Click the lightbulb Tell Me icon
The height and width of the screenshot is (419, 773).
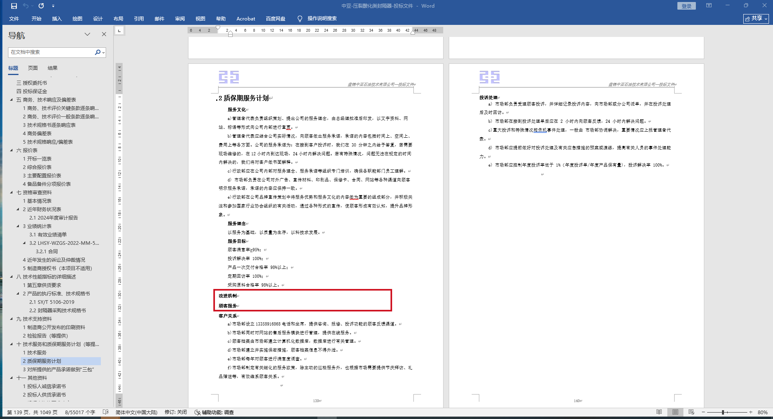tap(300, 18)
